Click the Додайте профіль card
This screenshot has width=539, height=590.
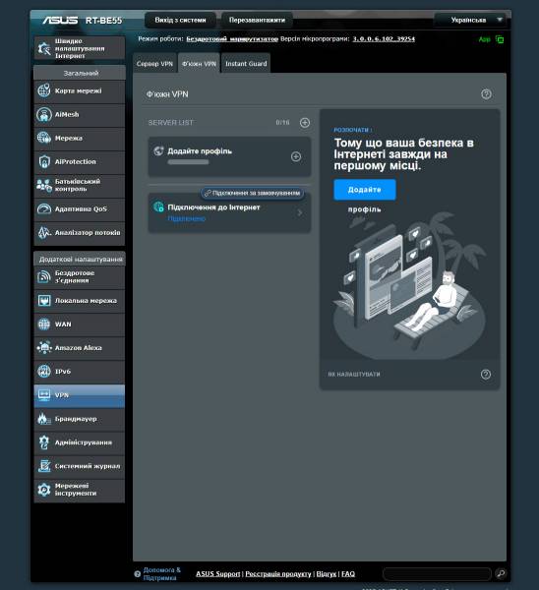229,156
